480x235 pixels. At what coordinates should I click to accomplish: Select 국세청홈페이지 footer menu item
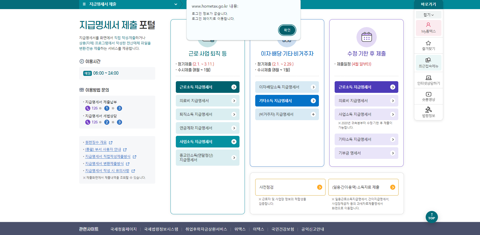tap(123, 229)
